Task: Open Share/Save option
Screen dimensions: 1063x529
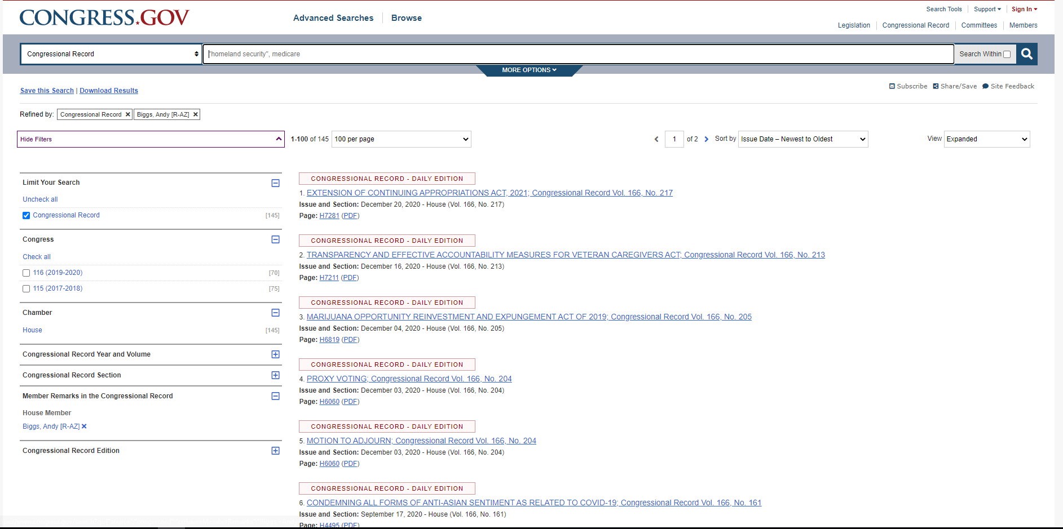Action: click(x=955, y=86)
